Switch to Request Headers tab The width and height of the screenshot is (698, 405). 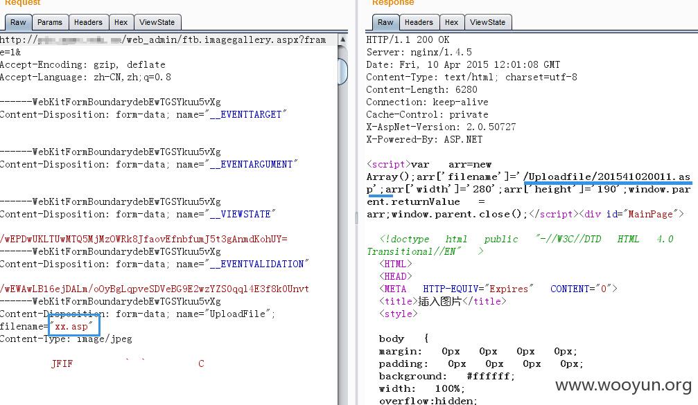pos(88,22)
